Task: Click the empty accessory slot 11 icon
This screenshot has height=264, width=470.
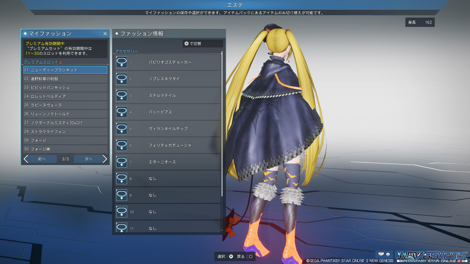Action: pyautogui.click(x=121, y=227)
